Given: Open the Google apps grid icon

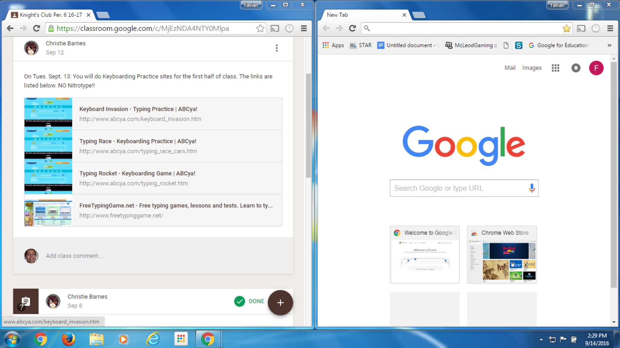Looking at the screenshot, I should 555,68.
